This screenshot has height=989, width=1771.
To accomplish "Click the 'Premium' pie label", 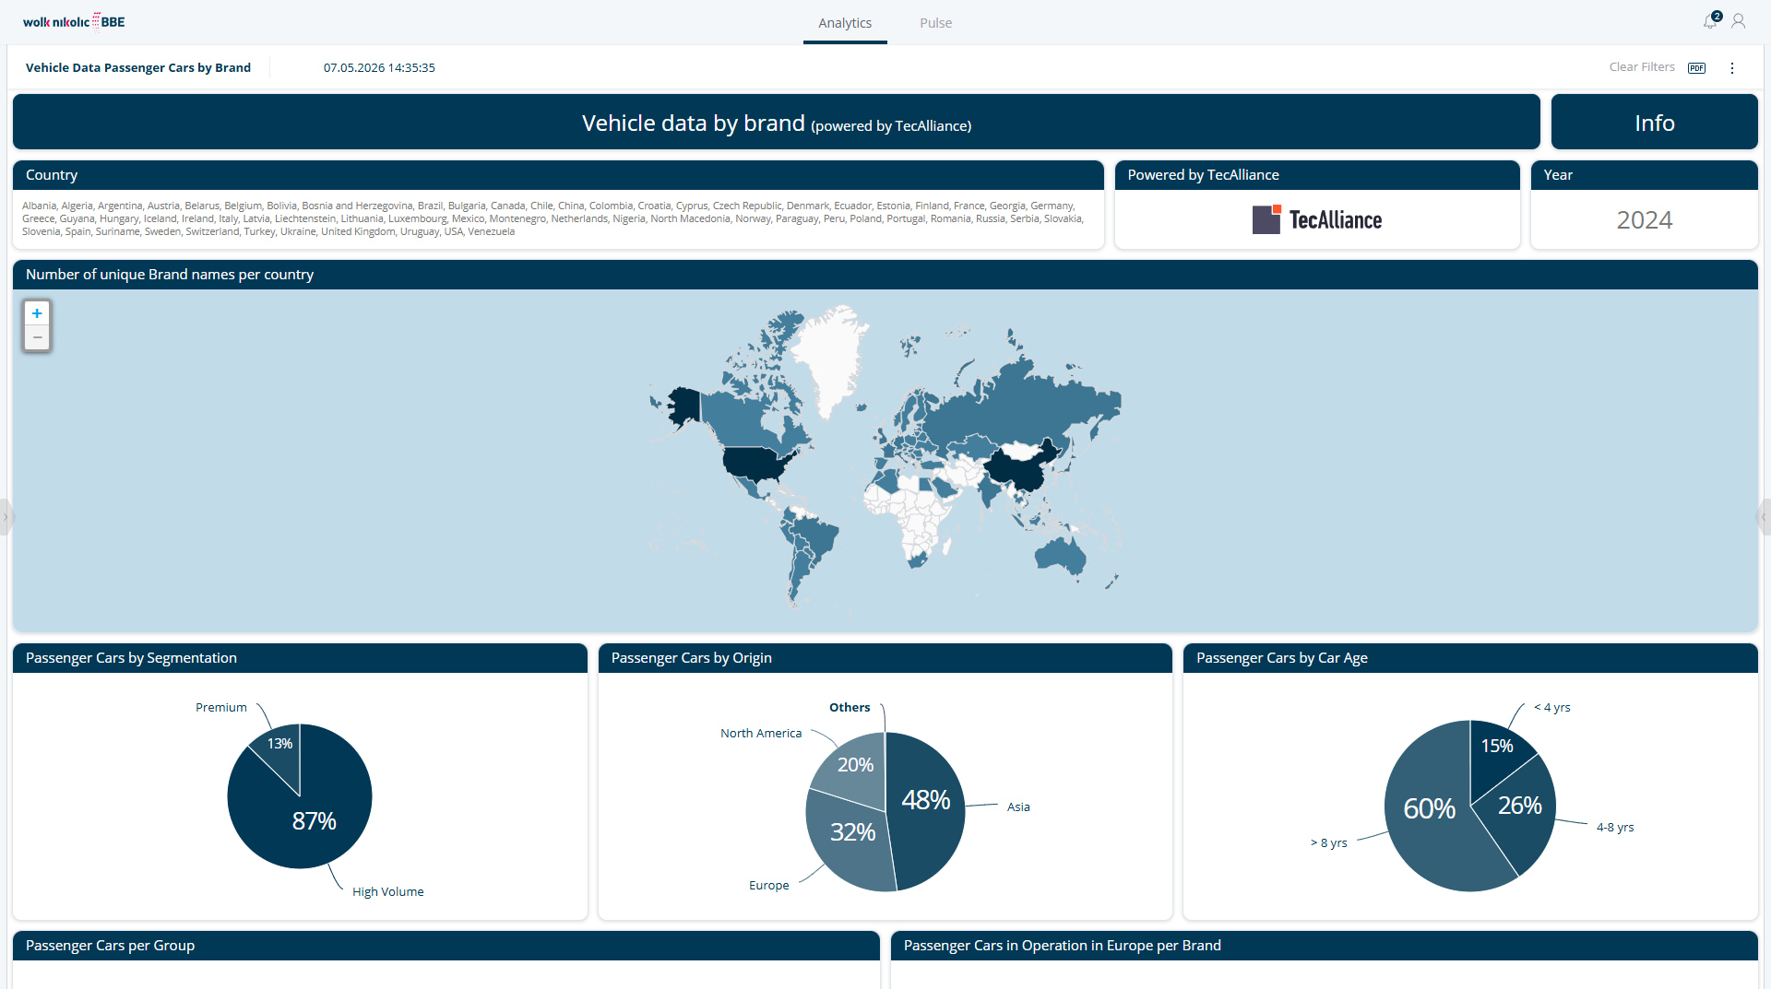I will tap(221, 708).
